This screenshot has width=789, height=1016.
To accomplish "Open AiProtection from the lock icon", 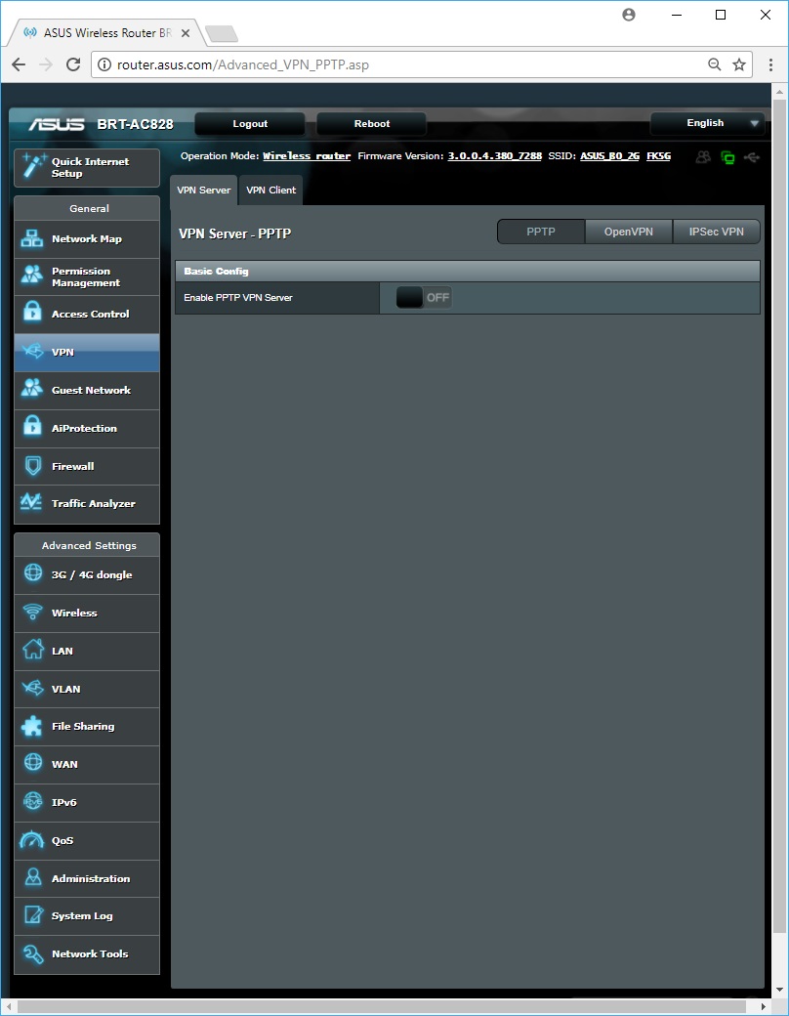I will click(x=32, y=428).
